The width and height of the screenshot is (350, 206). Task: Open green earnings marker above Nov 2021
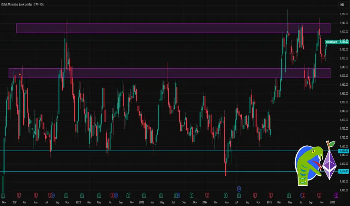(66, 196)
